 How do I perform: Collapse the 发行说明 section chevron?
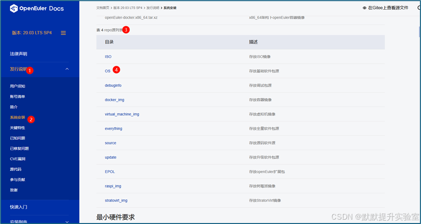tap(67, 69)
